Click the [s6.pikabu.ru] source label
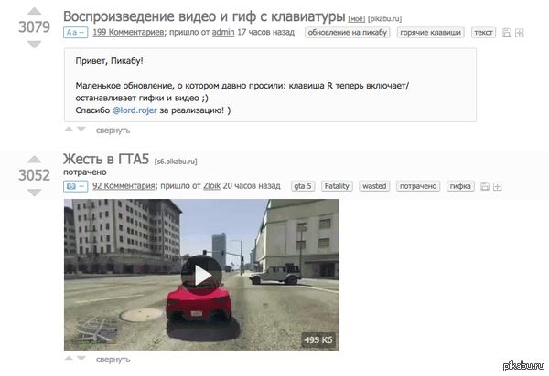Image resolution: width=549 pixels, height=376 pixels. click(x=176, y=162)
